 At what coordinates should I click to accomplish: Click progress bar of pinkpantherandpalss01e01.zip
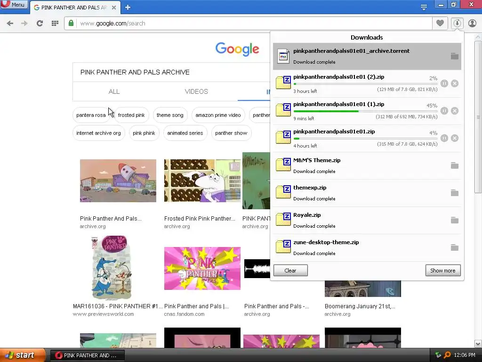coord(365,139)
